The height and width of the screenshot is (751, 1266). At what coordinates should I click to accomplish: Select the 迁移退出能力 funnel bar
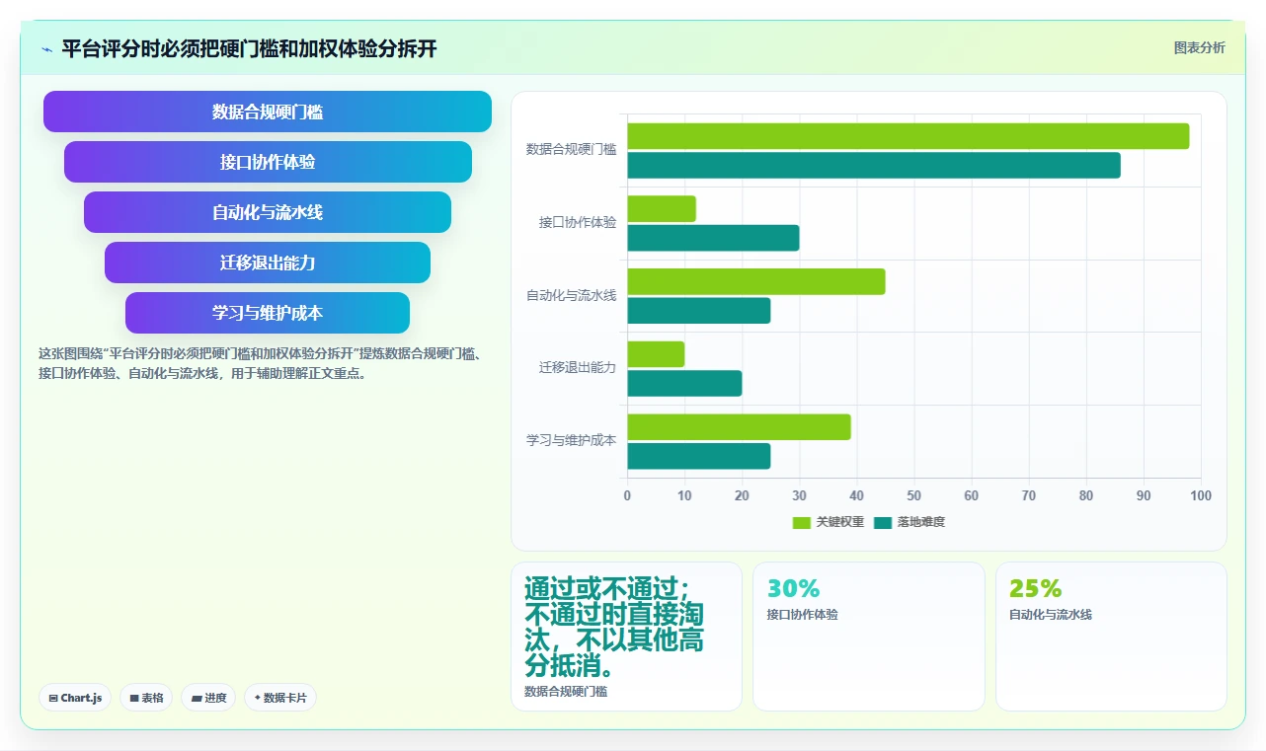[268, 263]
